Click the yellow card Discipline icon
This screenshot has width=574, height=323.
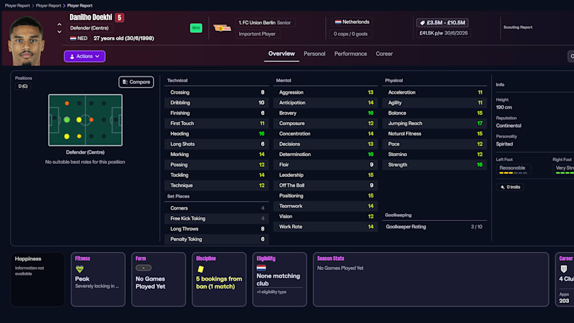pos(200,269)
